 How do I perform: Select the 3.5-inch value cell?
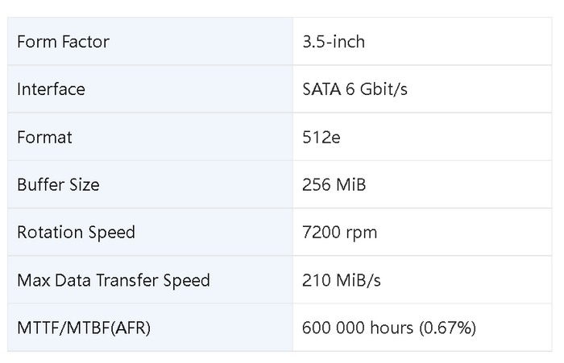point(333,41)
